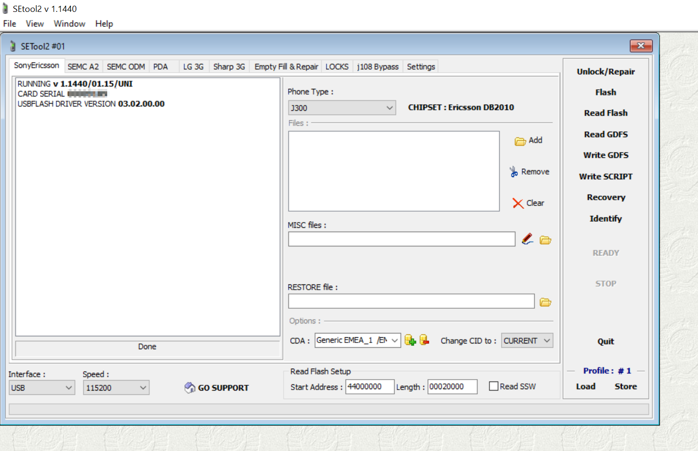Click the red X Clear icon
Image resolution: width=698 pixels, height=451 pixels.
[x=518, y=204]
